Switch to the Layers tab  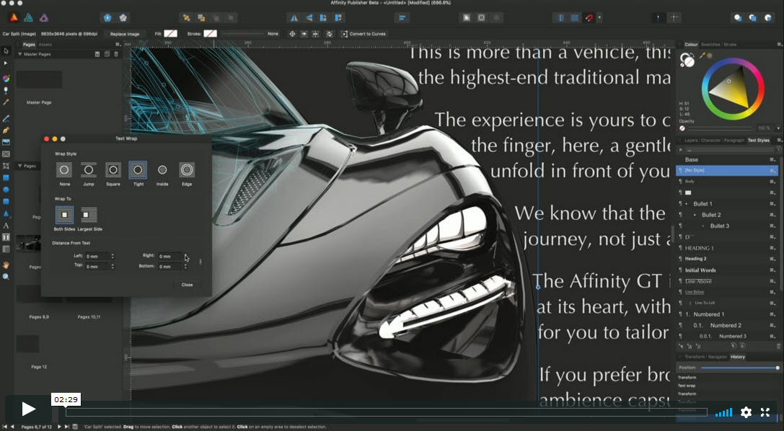pyautogui.click(x=691, y=141)
